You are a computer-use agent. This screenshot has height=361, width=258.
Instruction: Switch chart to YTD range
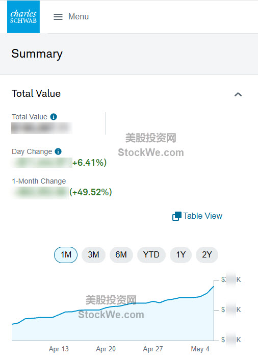151,255
